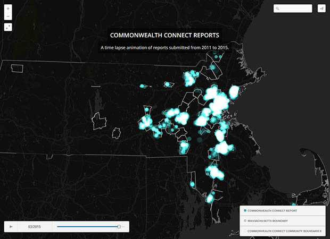Click the Massachusetts Boundary legend dot
Viewport: 330px width, 239px height.
click(244, 221)
